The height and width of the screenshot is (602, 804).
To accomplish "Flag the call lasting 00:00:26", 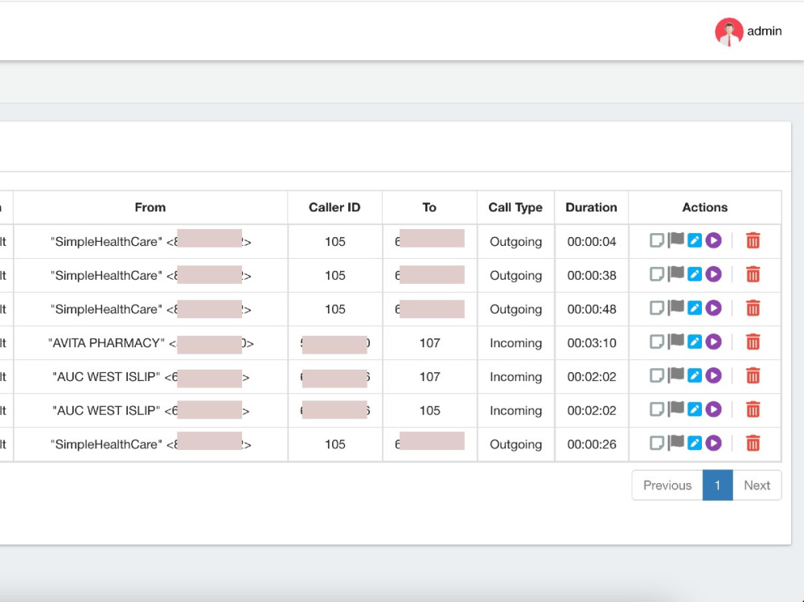I will [676, 443].
